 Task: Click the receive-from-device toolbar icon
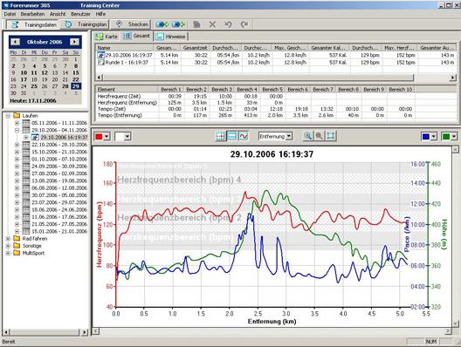178,24
